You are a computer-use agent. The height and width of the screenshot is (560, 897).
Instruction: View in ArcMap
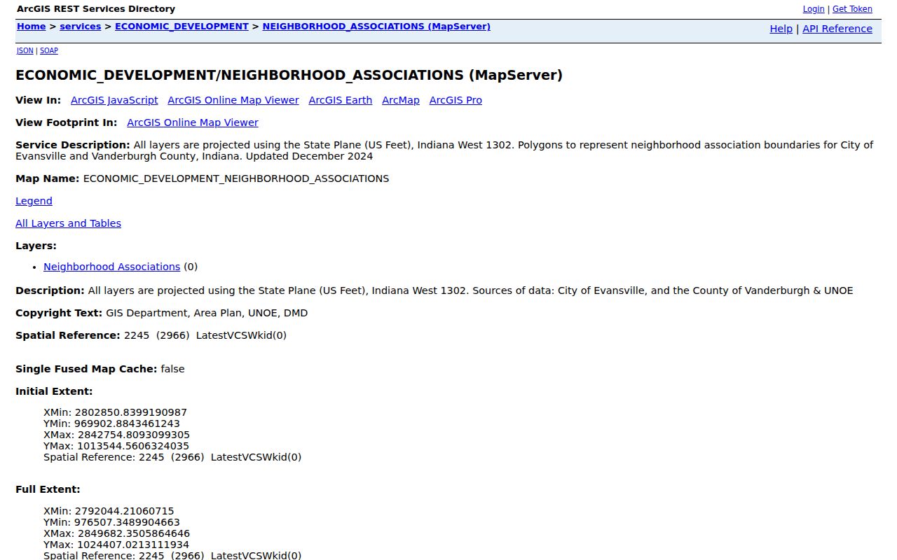(401, 100)
